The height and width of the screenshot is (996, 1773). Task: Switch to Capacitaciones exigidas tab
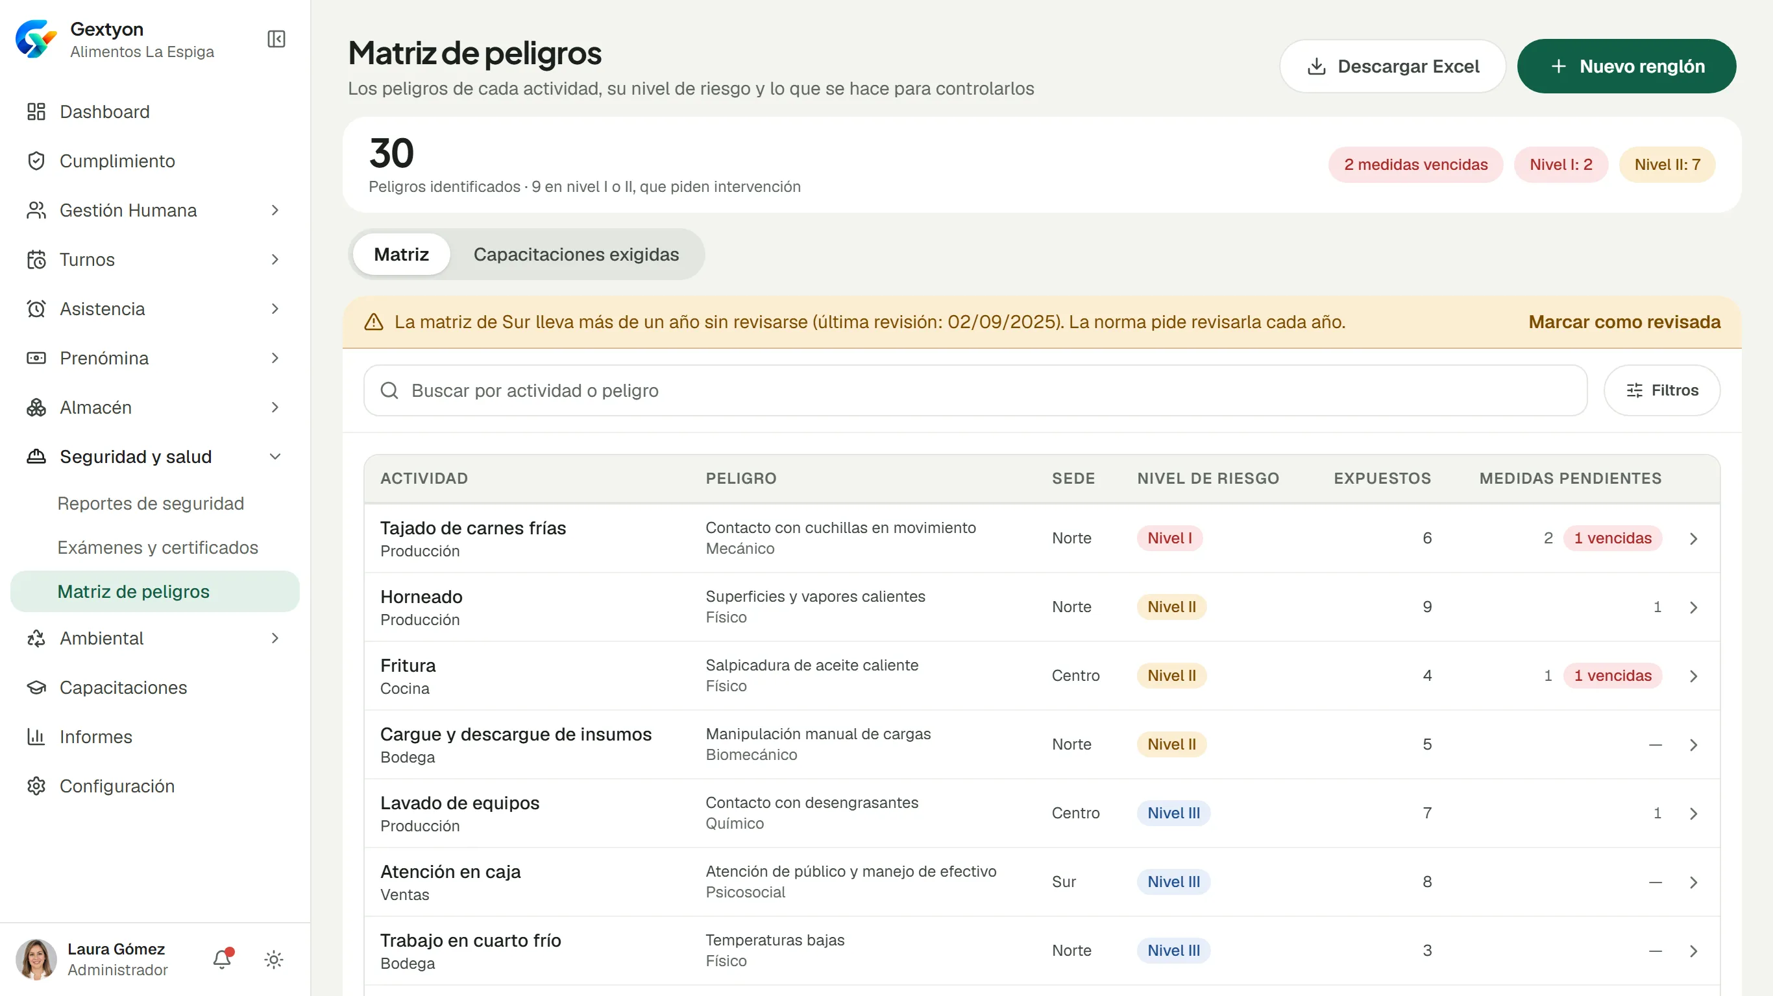(x=576, y=254)
